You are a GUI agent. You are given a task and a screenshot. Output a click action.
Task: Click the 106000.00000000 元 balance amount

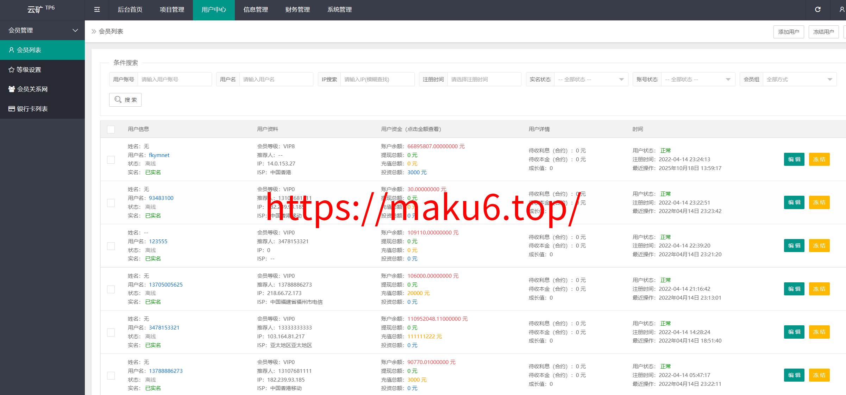coord(433,276)
